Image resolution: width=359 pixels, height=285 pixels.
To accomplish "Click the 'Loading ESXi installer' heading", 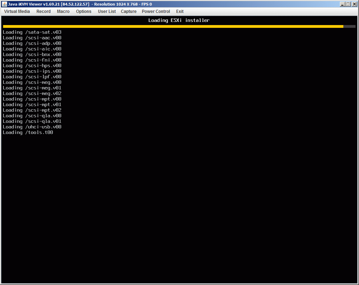I will [x=179, y=21].
